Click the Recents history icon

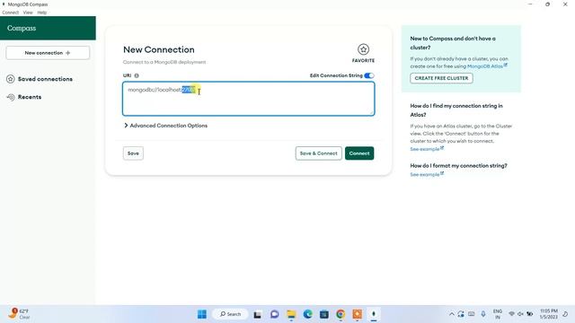(x=11, y=97)
